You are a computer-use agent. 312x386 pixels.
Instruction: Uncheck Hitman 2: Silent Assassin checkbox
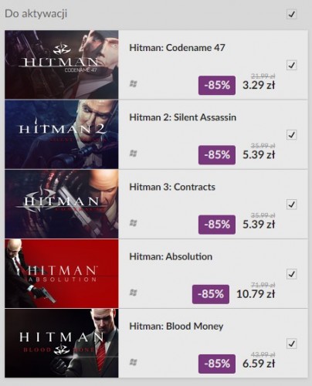coord(291,135)
